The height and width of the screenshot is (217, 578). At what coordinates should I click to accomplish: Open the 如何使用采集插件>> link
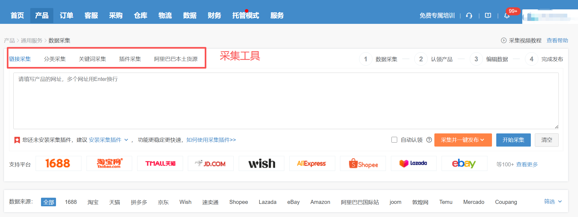coord(211,140)
